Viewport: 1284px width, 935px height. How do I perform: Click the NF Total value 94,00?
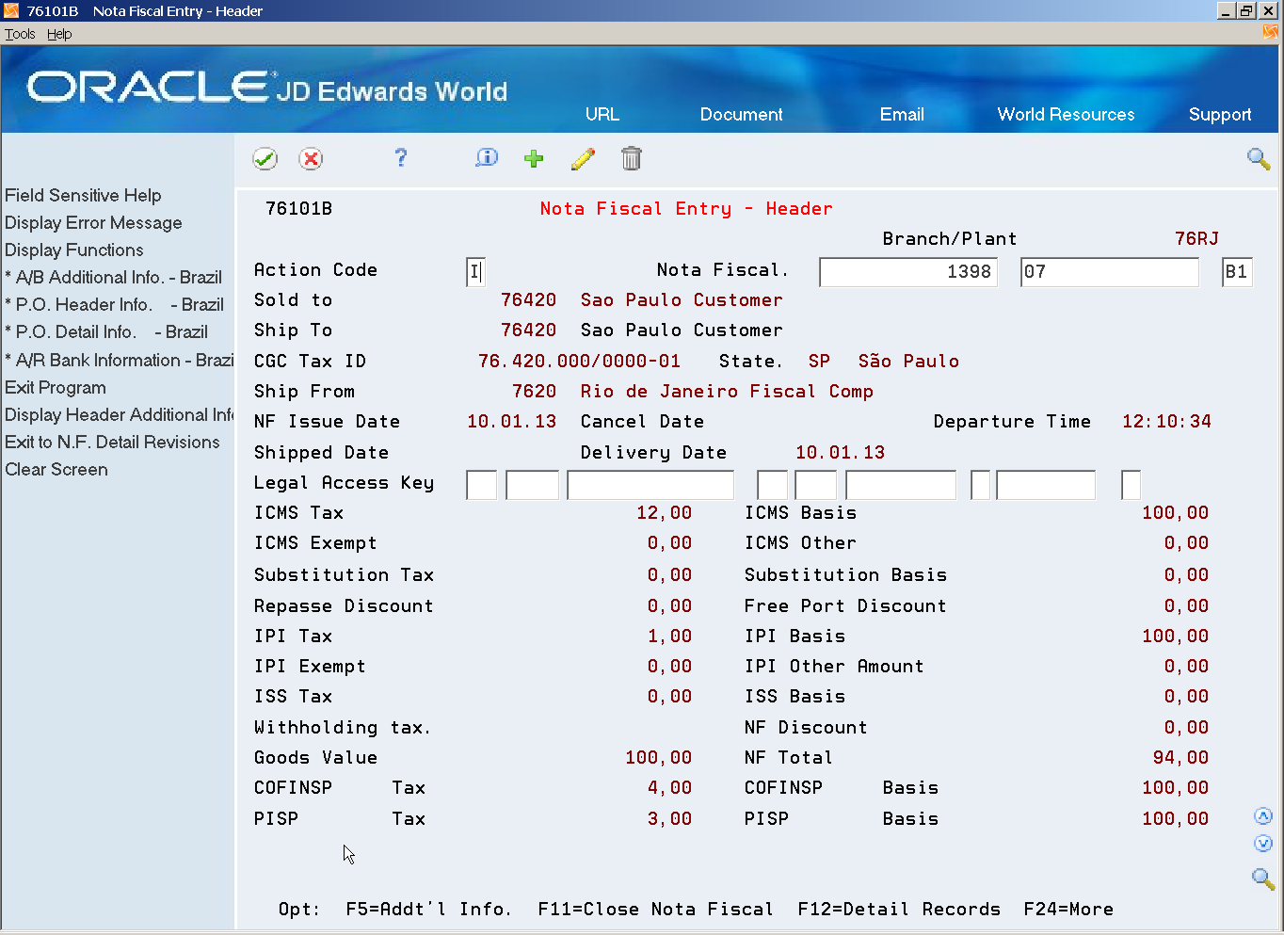[x=1180, y=757]
